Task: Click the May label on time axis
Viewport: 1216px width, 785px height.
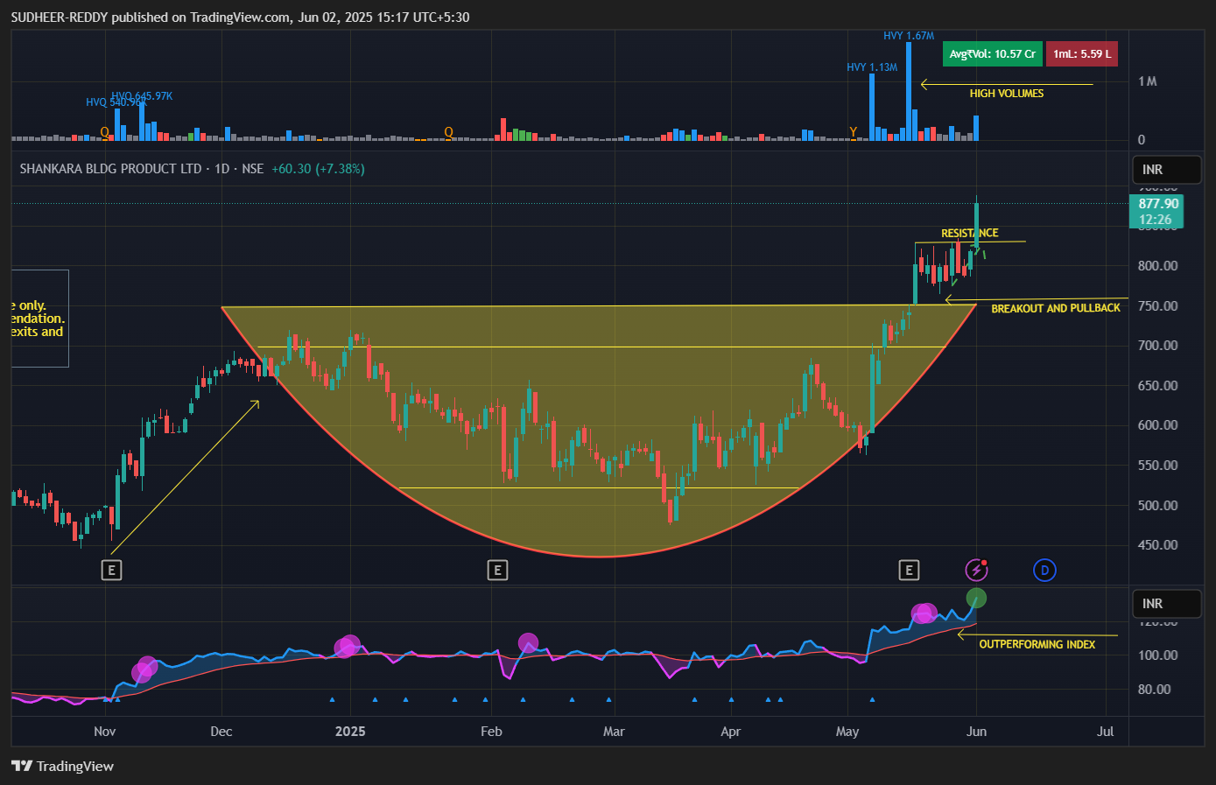Action: (847, 732)
